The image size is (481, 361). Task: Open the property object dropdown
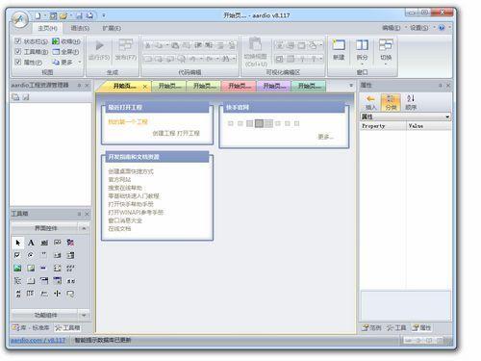point(447,116)
